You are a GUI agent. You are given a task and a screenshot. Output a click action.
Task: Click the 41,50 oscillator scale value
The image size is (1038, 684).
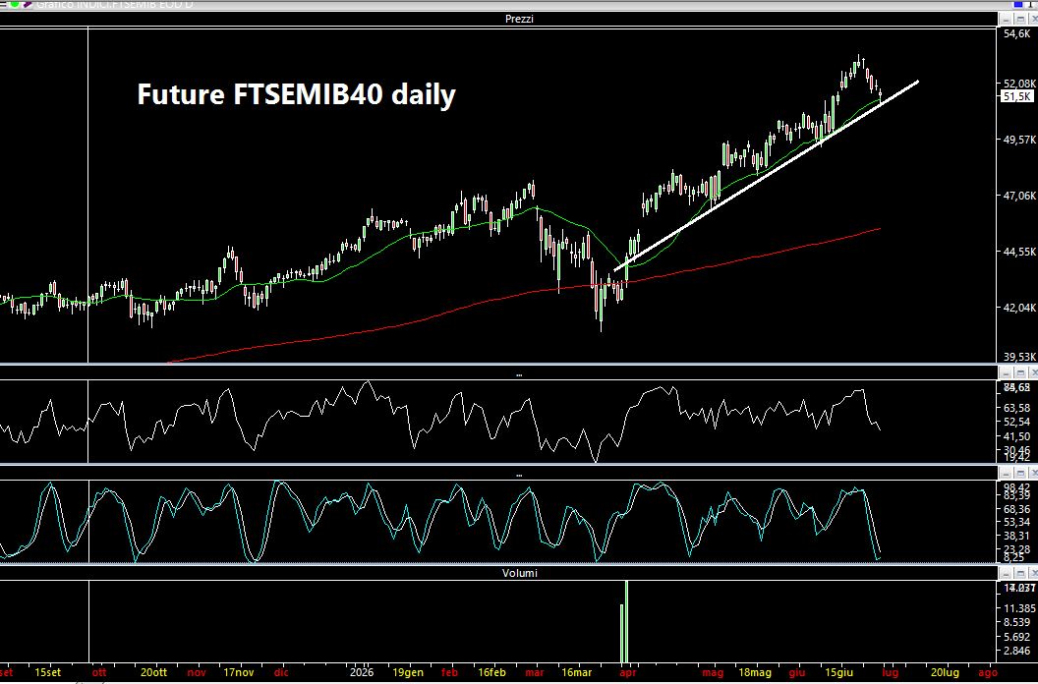tap(1016, 436)
